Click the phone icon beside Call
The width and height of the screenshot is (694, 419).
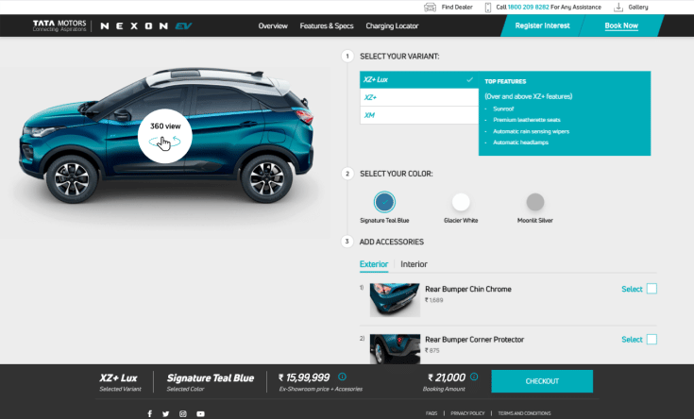point(488,8)
